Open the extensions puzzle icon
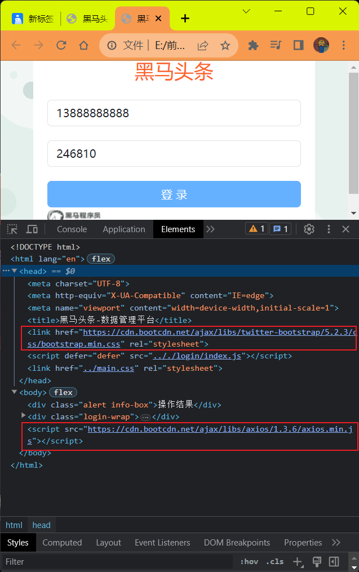Screen dimensions: 359x572 pos(253,45)
